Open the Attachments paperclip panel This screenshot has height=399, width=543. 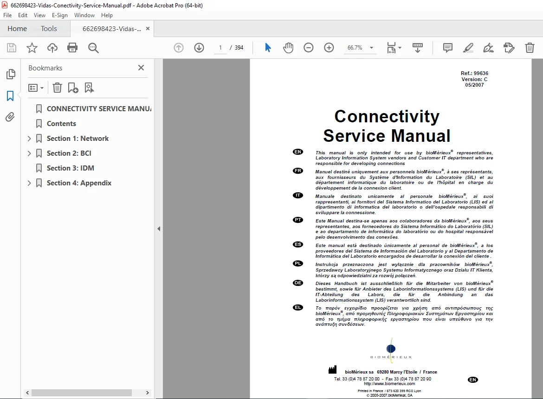[x=10, y=117]
